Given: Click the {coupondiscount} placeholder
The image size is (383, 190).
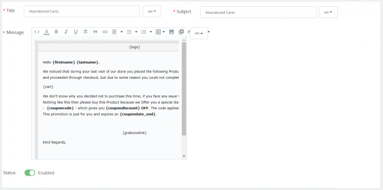Looking at the screenshot, I should [123, 108].
